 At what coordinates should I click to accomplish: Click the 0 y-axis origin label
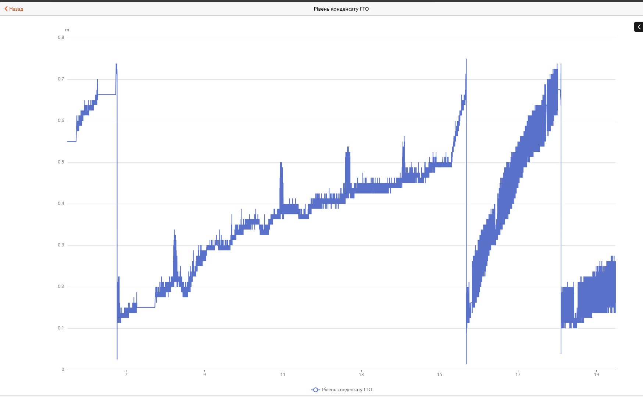(63, 369)
